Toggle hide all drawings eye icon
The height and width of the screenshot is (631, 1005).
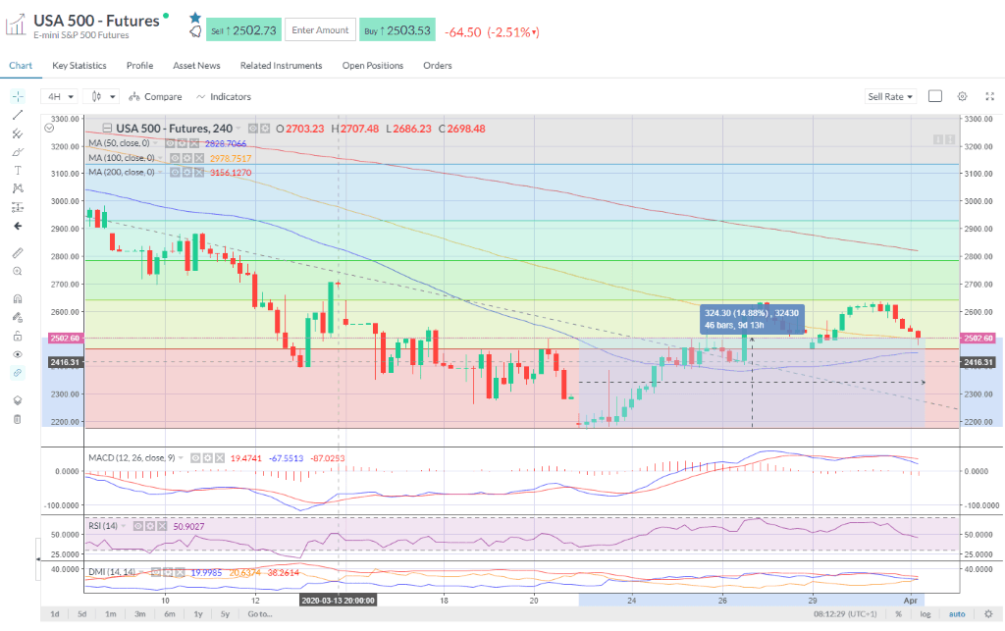point(18,354)
